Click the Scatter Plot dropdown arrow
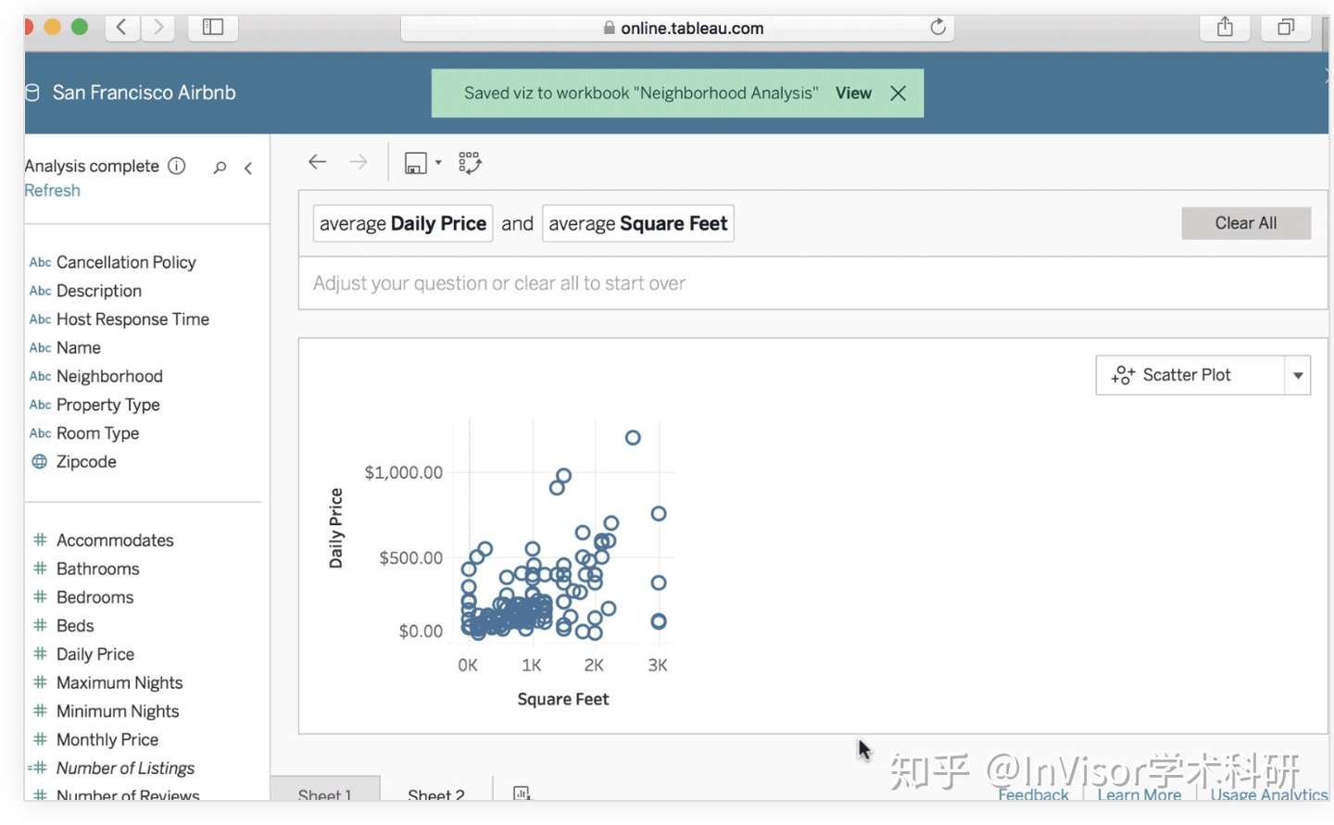Image resolution: width=1334 pixels, height=825 pixels. 1298,375
